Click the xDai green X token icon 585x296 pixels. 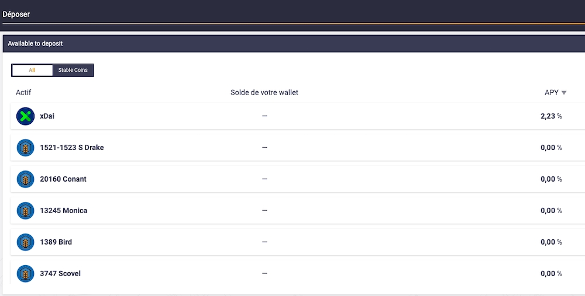[25, 116]
